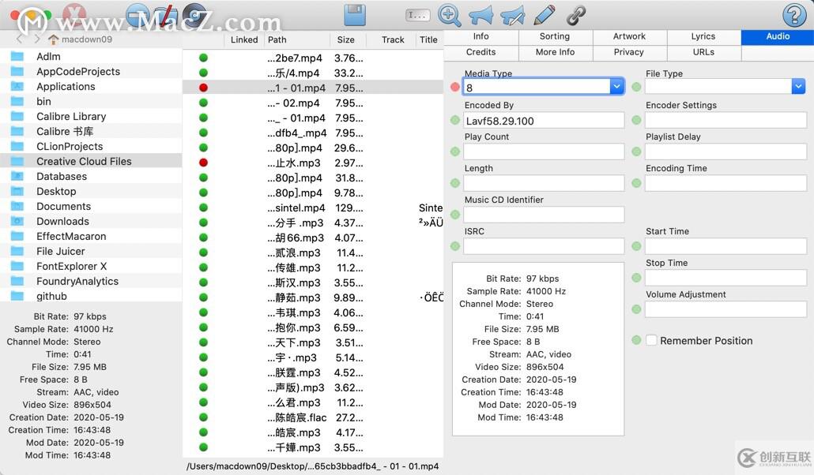Click the save floppy disk icon
The height and width of the screenshot is (475, 814).
tap(355, 15)
